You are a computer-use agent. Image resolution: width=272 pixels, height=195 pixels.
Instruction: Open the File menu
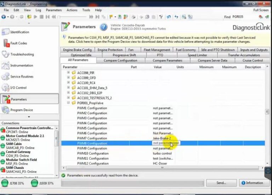tap(6, 10)
